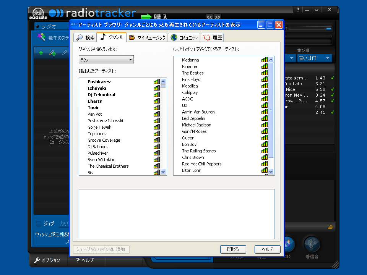Click popularity bars icon beside Elton John
This screenshot has width=367, height=275.
(264, 170)
